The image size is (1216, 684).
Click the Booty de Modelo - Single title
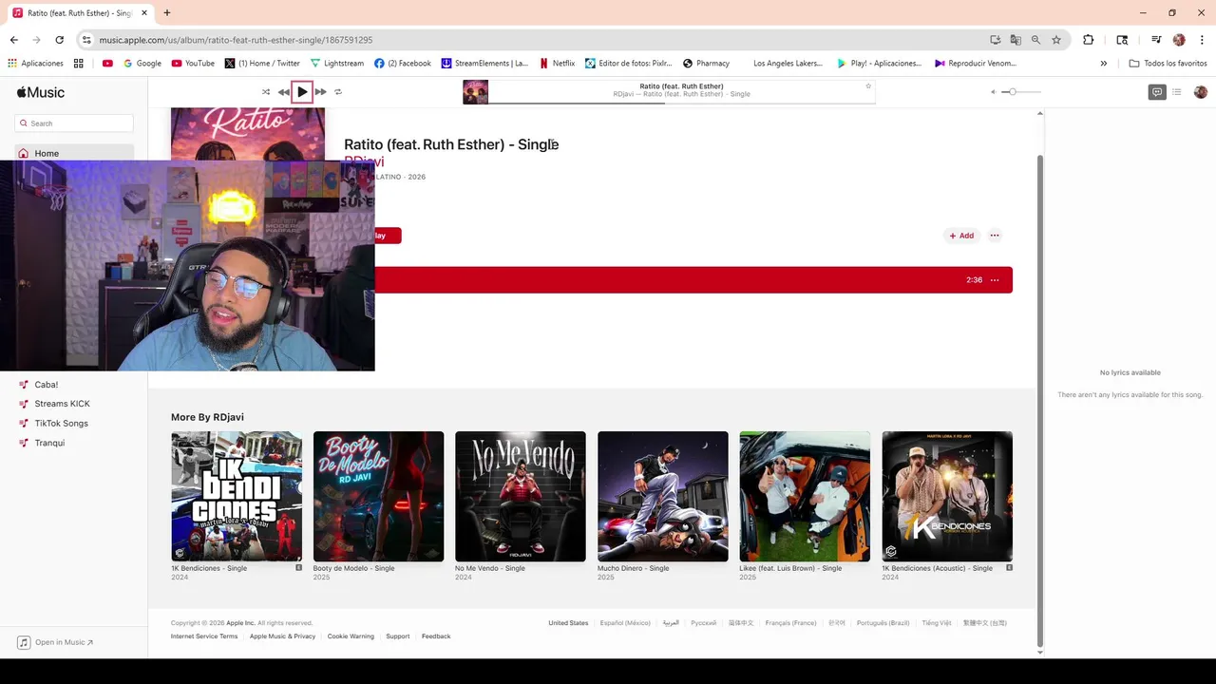click(x=354, y=568)
